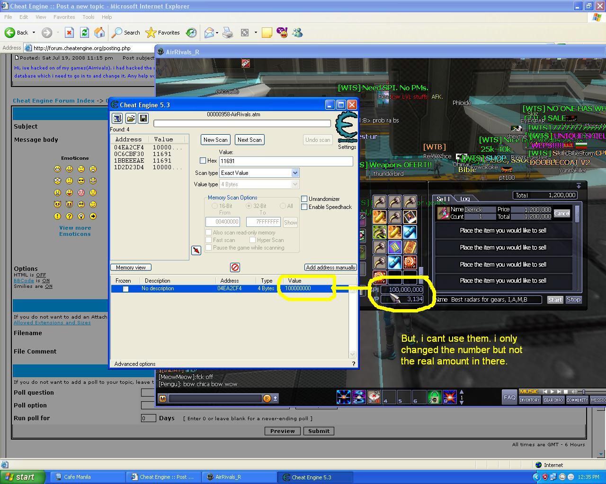Check the Fast scan option
Viewport: 606px width, 484px height.
click(x=208, y=240)
